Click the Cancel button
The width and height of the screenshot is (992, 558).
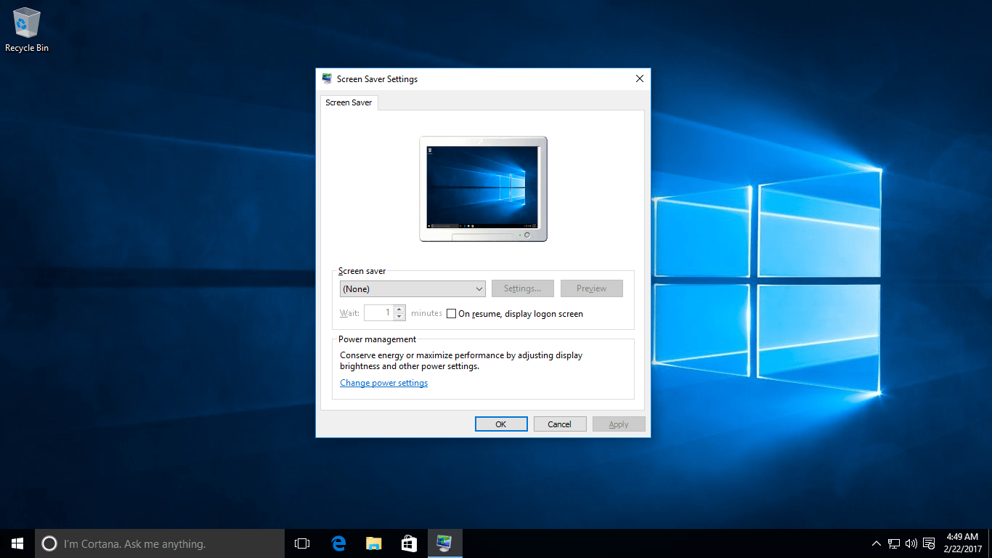point(560,424)
